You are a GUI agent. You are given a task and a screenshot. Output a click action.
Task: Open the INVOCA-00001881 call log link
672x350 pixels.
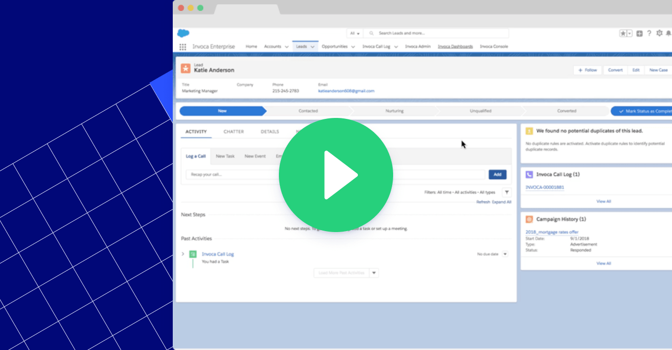[x=544, y=187]
